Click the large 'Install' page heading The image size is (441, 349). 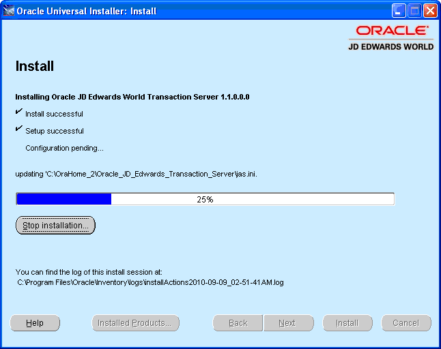[35, 66]
